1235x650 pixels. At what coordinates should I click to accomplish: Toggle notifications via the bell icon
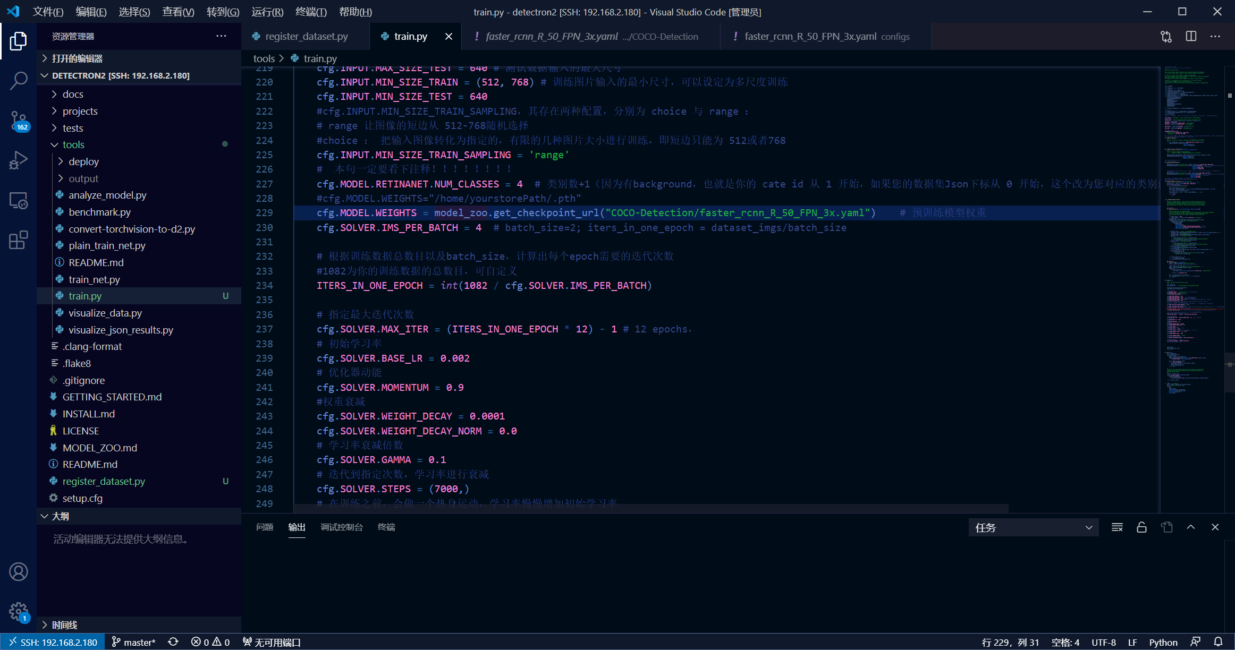(1219, 642)
